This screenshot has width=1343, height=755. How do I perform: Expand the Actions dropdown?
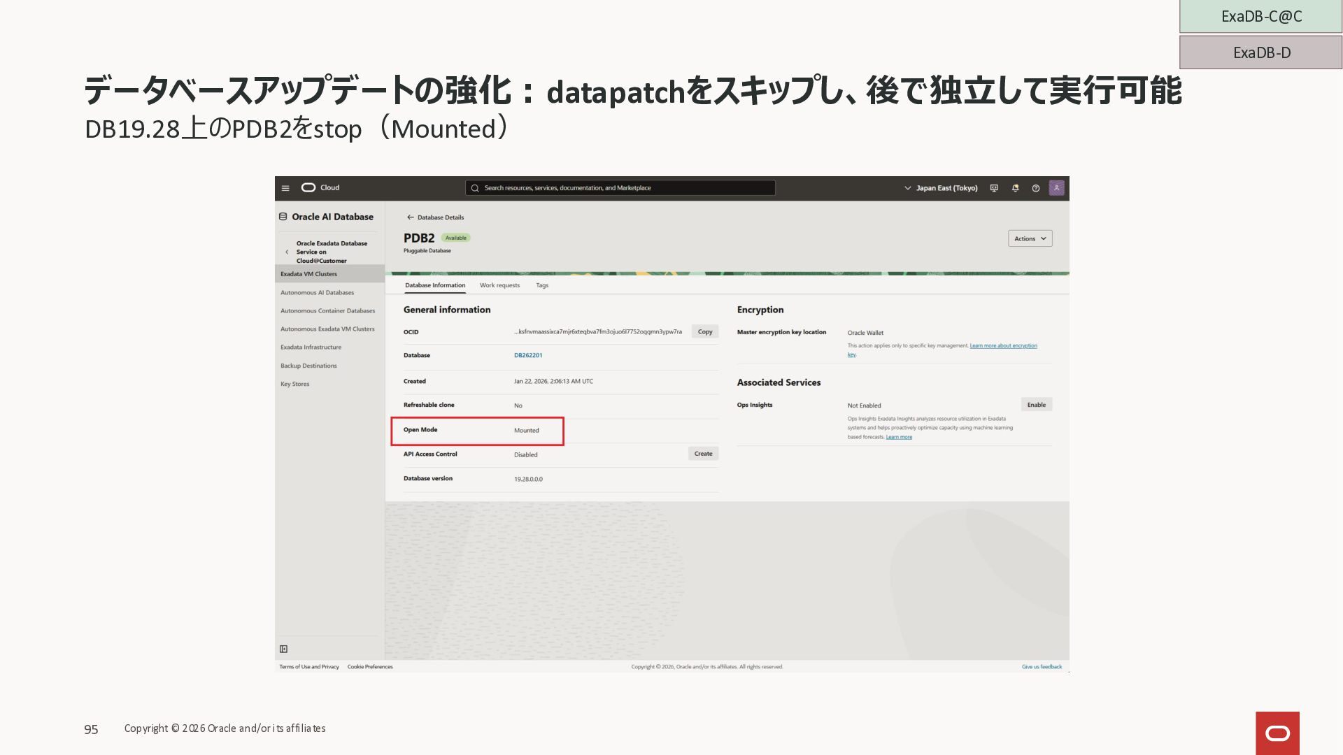click(x=1030, y=238)
